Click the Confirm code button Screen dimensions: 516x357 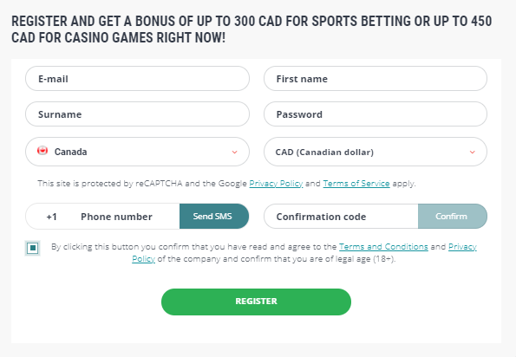pyautogui.click(x=453, y=216)
